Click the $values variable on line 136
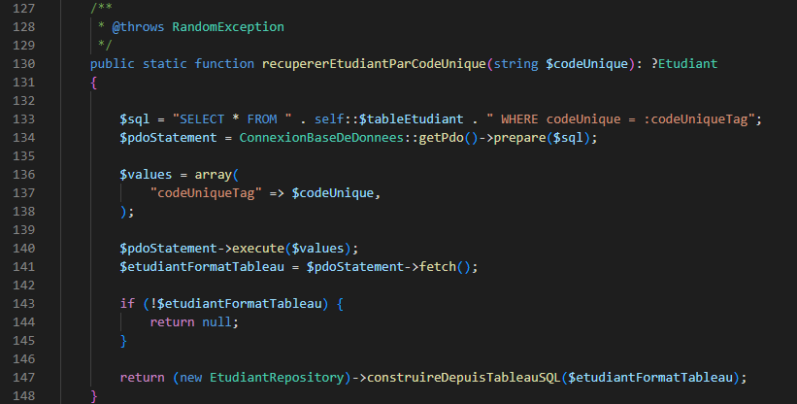This screenshot has height=404, width=797. [146, 175]
